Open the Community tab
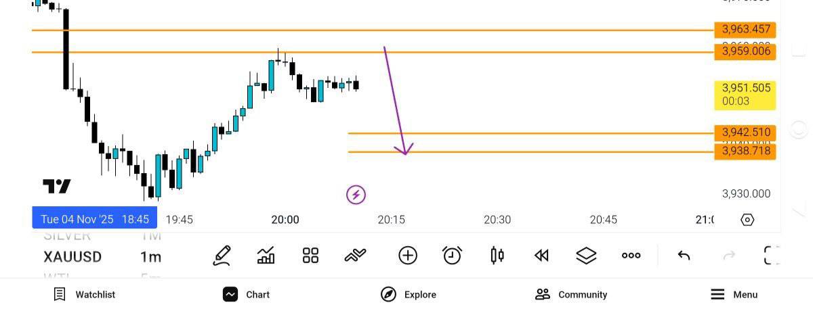 click(571, 295)
